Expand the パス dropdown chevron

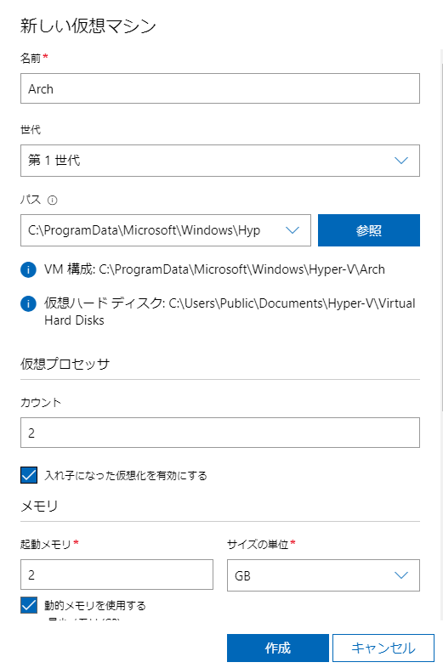tap(292, 230)
